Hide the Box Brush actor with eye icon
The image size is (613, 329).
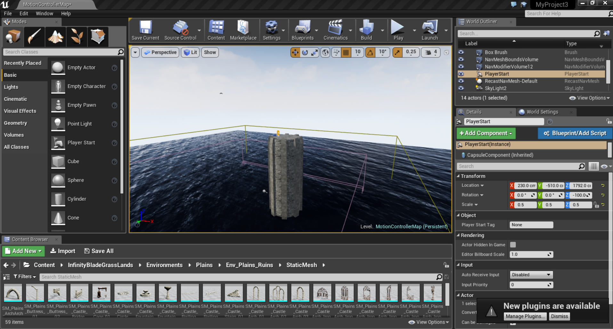[461, 52]
